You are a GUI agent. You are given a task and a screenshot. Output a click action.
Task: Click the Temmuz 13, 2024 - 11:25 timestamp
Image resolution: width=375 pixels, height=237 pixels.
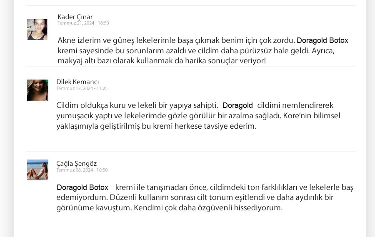point(82,88)
